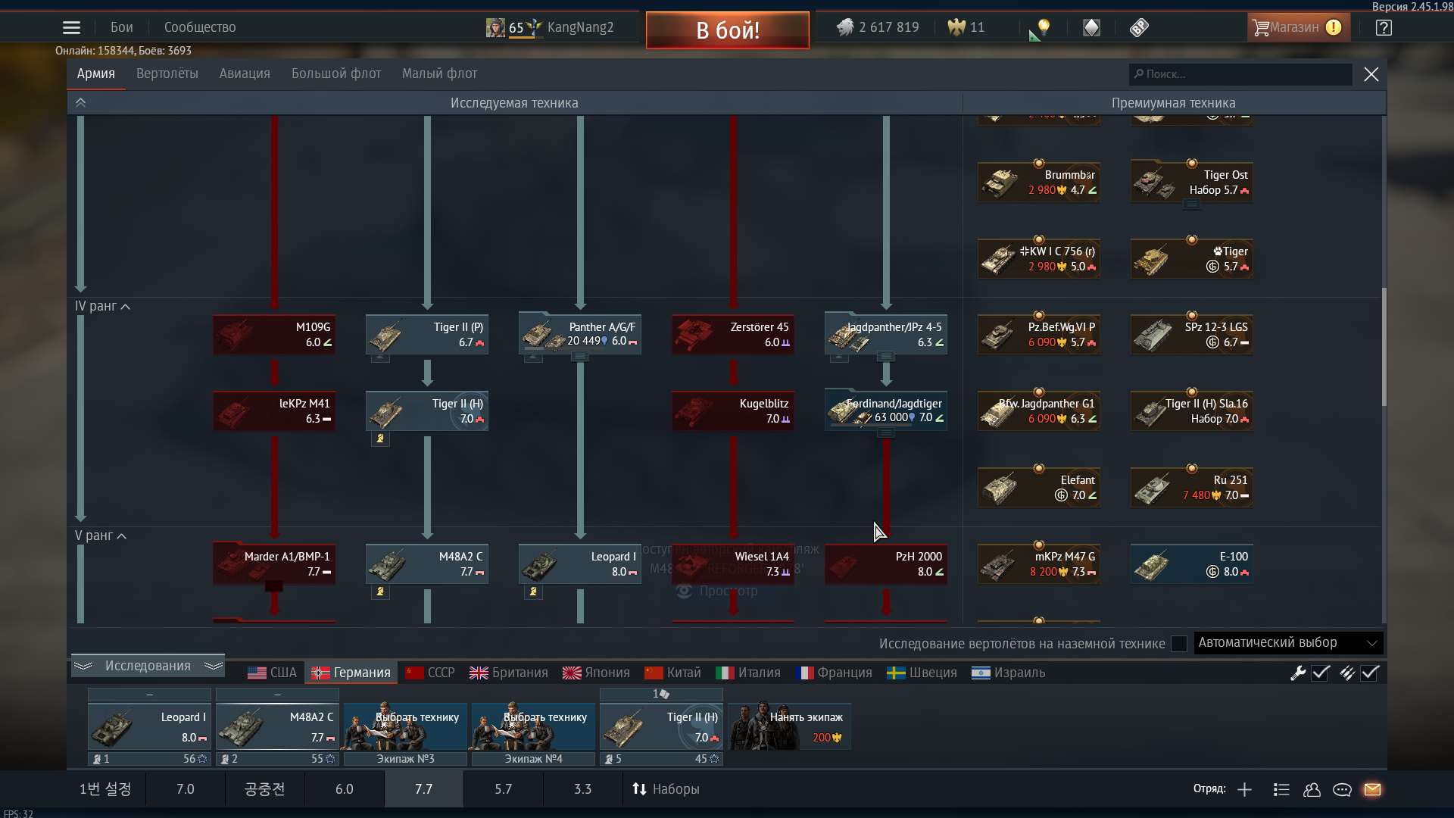Select the 공중전 lineup preset

[264, 789]
